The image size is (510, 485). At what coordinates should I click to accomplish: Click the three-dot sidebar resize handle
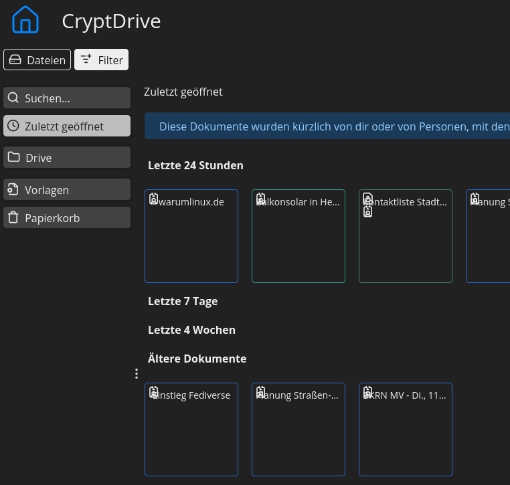tap(137, 374)
